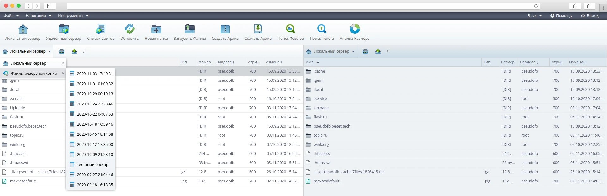Click the Local Server home icon in toolbar
The width and height of the screenshot is (607, 196).
[x=23, y=29]
